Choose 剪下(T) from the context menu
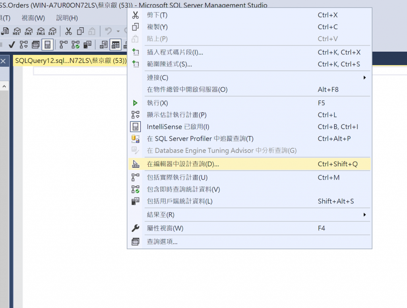407x308 pixels. click(x=250, y=15)
